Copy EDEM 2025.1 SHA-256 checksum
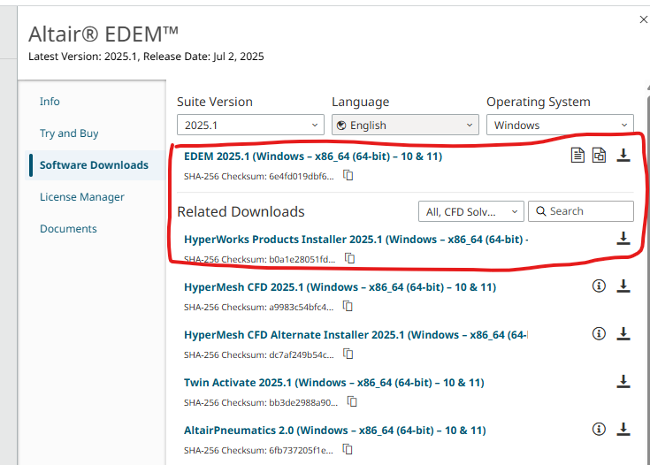The image size is (650, 465). (348, 175)
